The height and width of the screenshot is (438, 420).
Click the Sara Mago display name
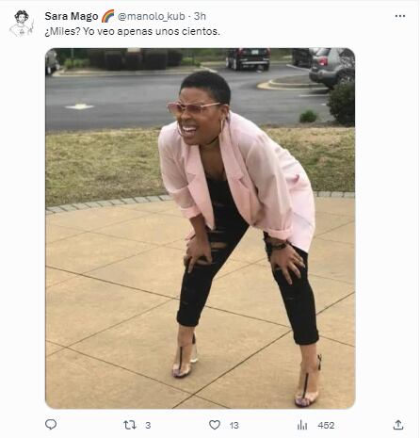(x=72, y=16)
